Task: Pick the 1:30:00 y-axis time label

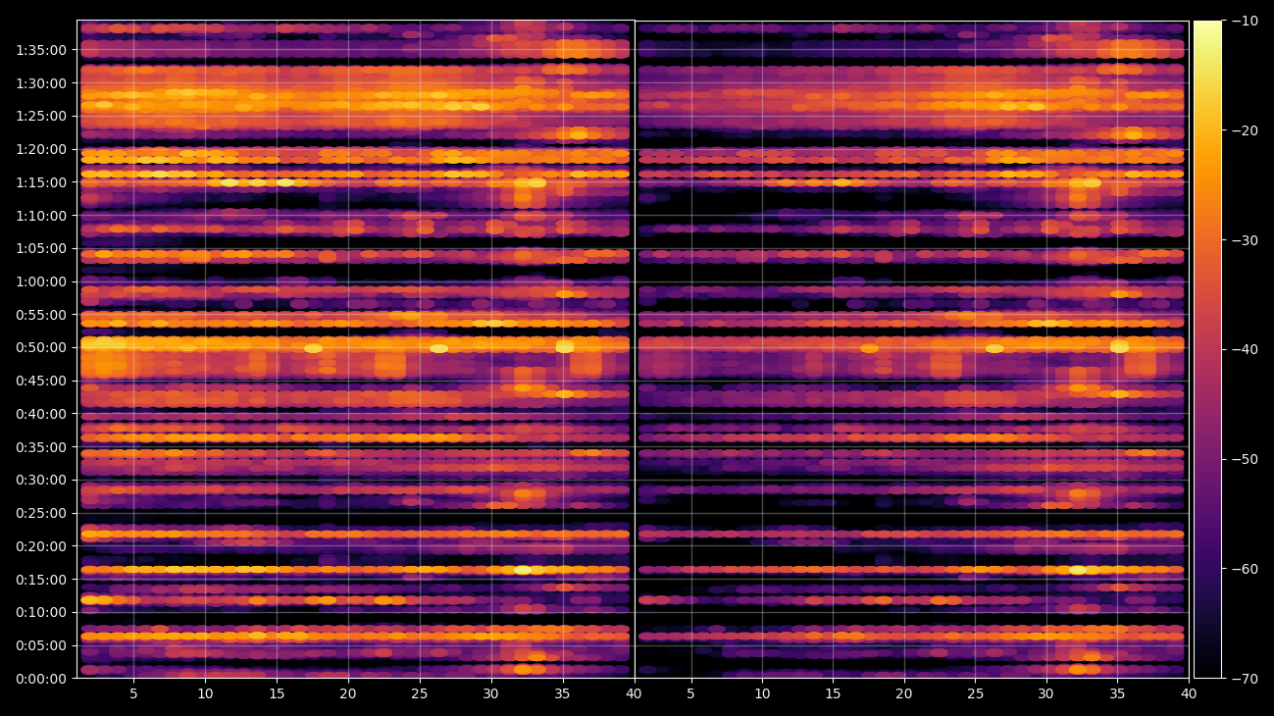Action: (x=41, y=83)
